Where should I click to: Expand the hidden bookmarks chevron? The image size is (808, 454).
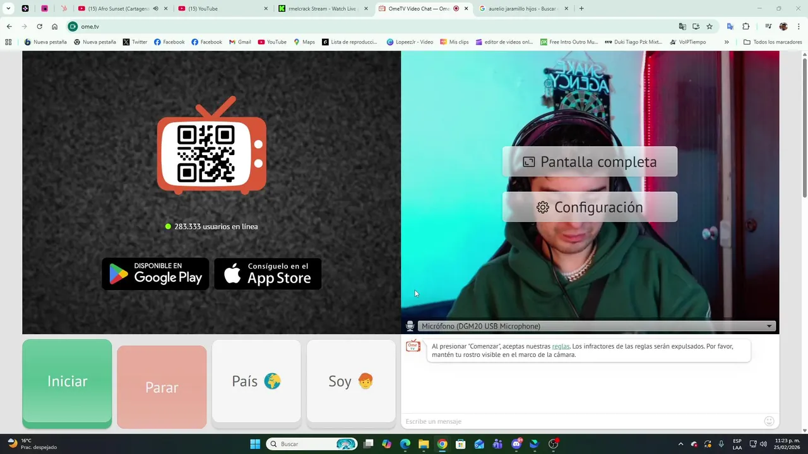[x=727, y=42]
